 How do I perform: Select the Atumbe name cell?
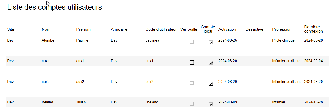[x=48, y=40]
